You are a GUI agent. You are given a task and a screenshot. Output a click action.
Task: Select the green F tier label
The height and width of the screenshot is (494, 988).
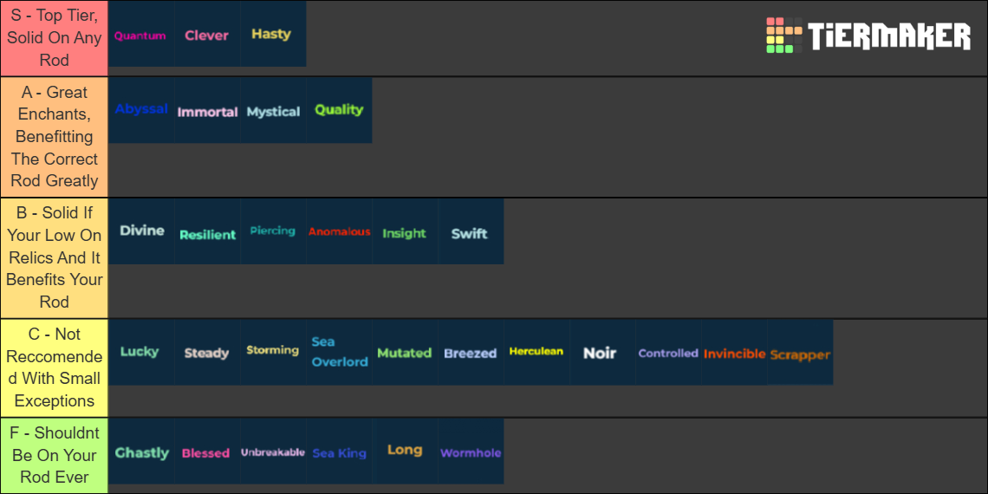click(55, 455)
